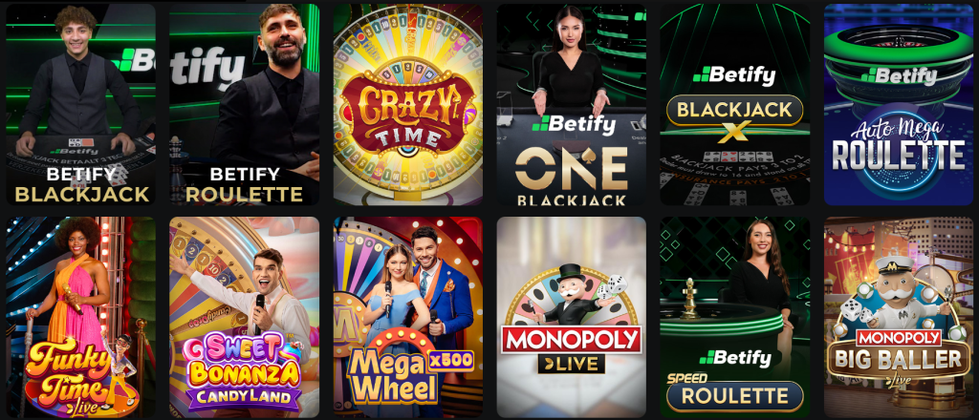The image size is (979, 420).
Task: Launch Auto Mega Roulette game
Action: [x=899, y=105]
